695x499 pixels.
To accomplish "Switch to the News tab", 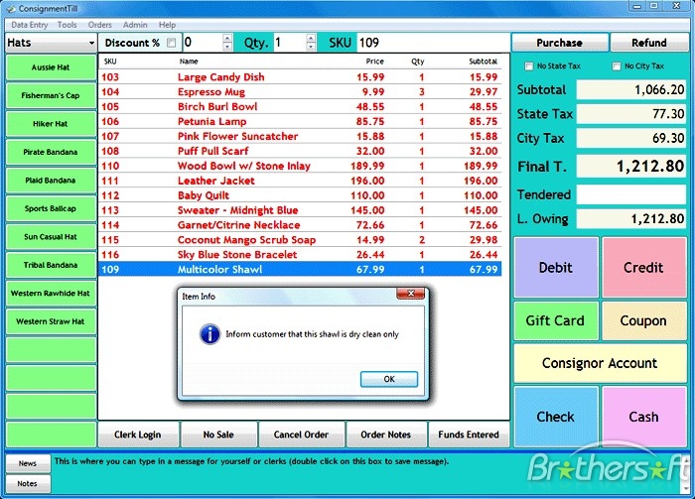I will [x=28, y=463].
